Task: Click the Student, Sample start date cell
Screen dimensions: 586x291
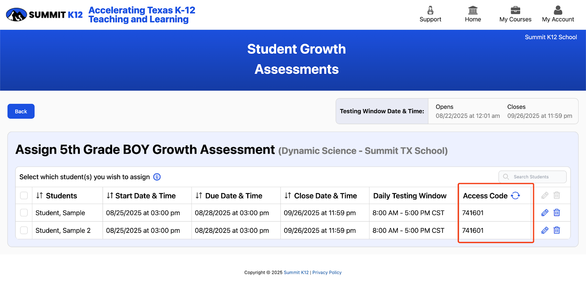Action: tap(143, 213)
